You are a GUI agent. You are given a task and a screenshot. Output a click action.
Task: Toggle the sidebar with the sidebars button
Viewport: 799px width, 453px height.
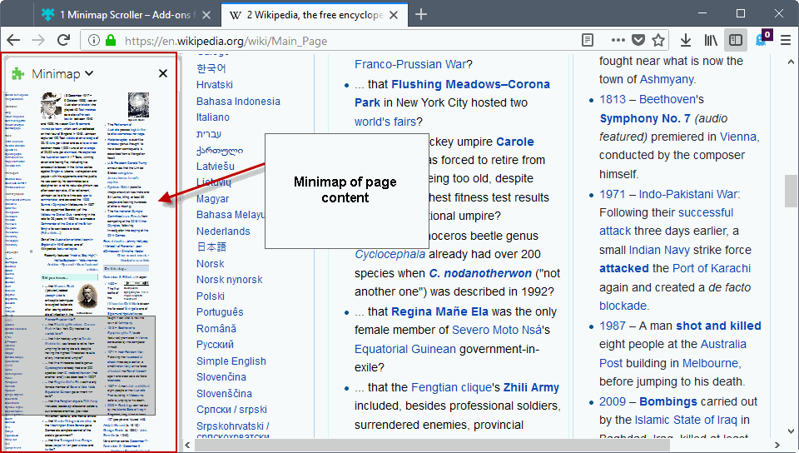click(x=735, y=40)
